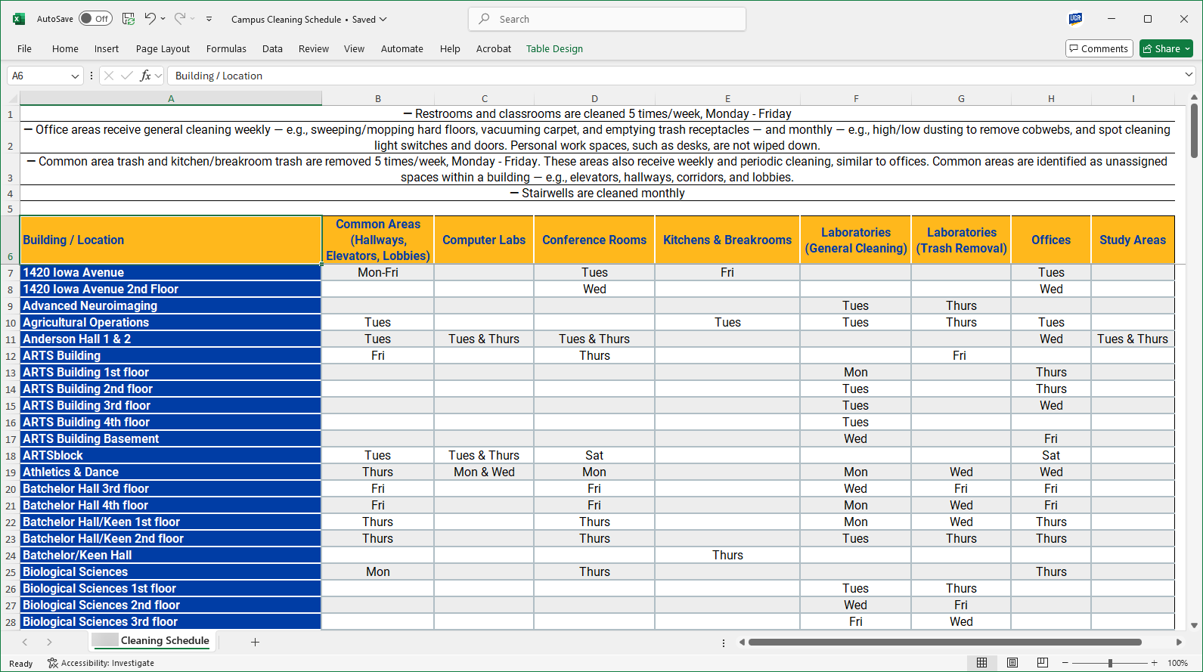Switch to Page Break Preview view
The width and height of the screenshot is (1203, 672).
click(1043, 663)
